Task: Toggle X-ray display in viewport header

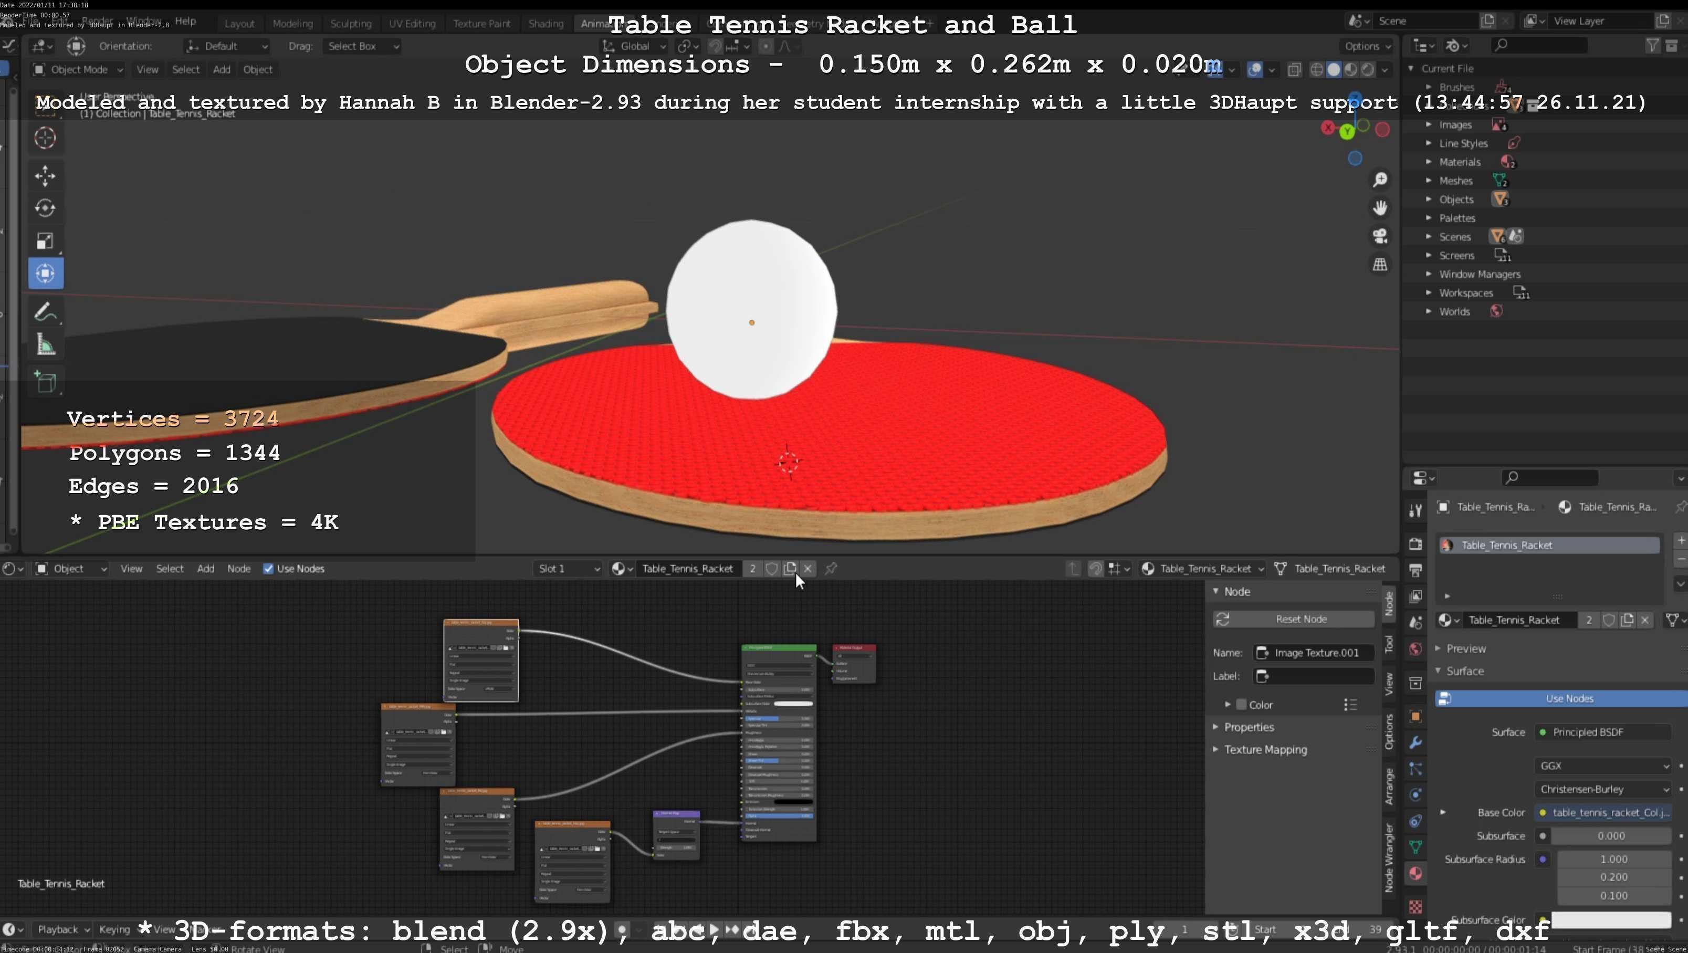Action: pyautogui.click(x=1294, y=69)
